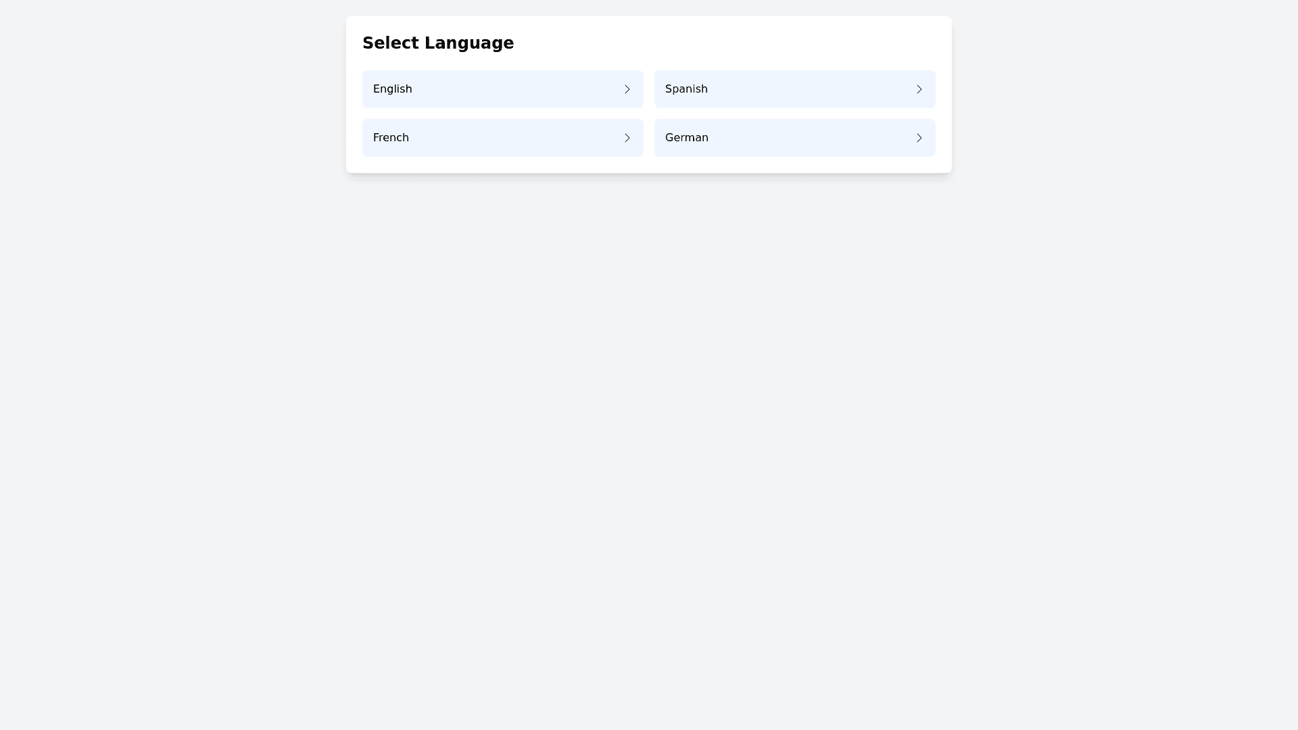Choose English from the language list
1298x730 pixels.
(502, 89)
